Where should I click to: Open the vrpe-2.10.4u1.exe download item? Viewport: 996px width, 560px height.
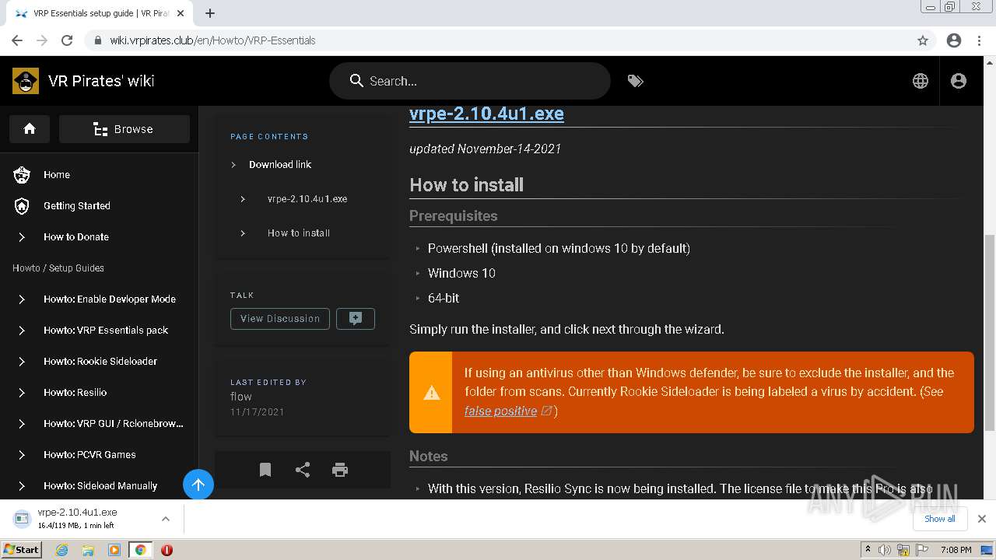[x=78, y=519]
